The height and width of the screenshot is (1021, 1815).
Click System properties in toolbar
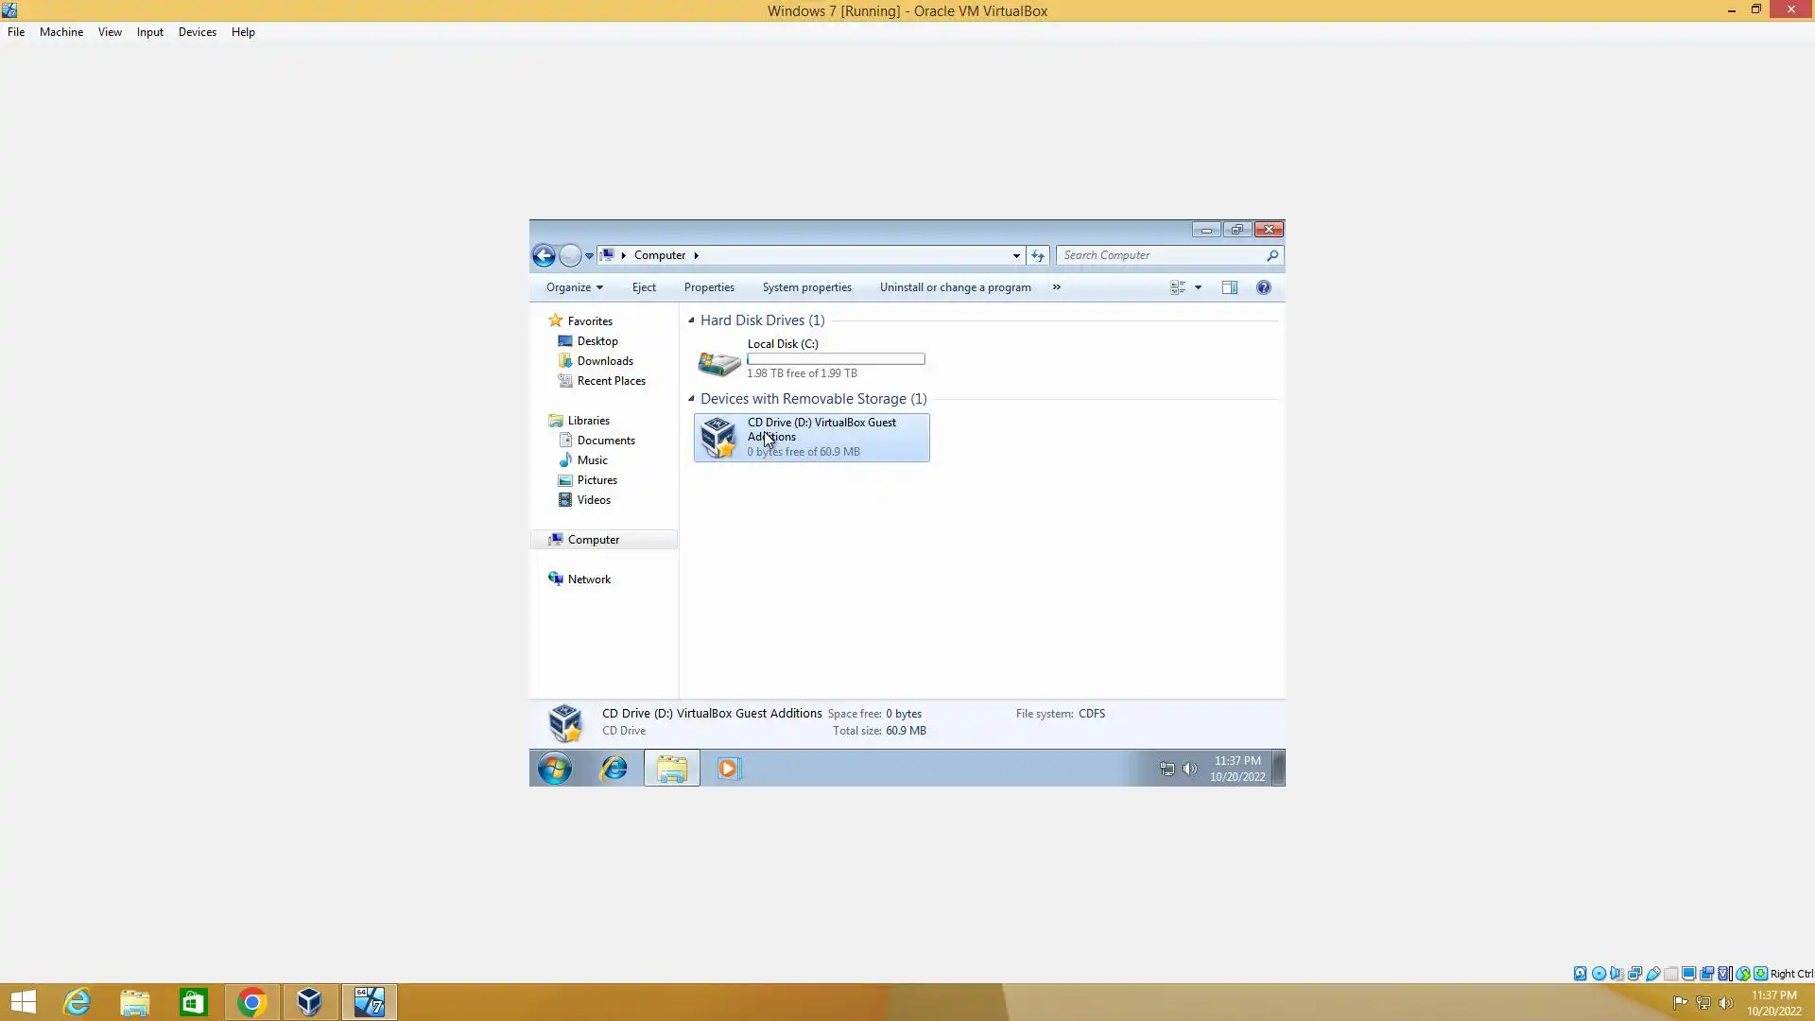point(806,287)
